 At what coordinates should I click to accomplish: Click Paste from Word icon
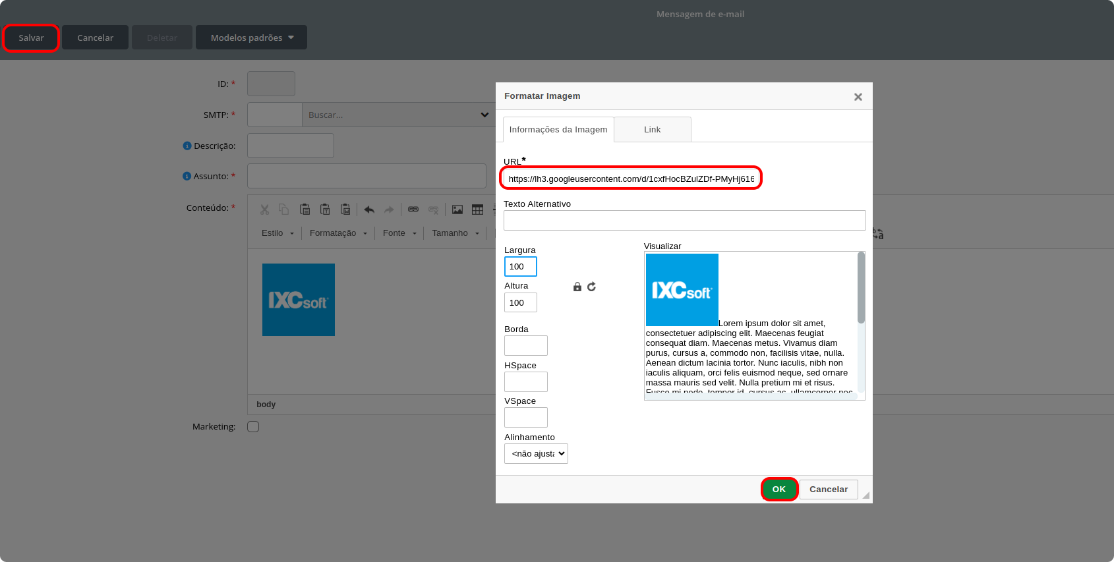click(x=345, y=210)
